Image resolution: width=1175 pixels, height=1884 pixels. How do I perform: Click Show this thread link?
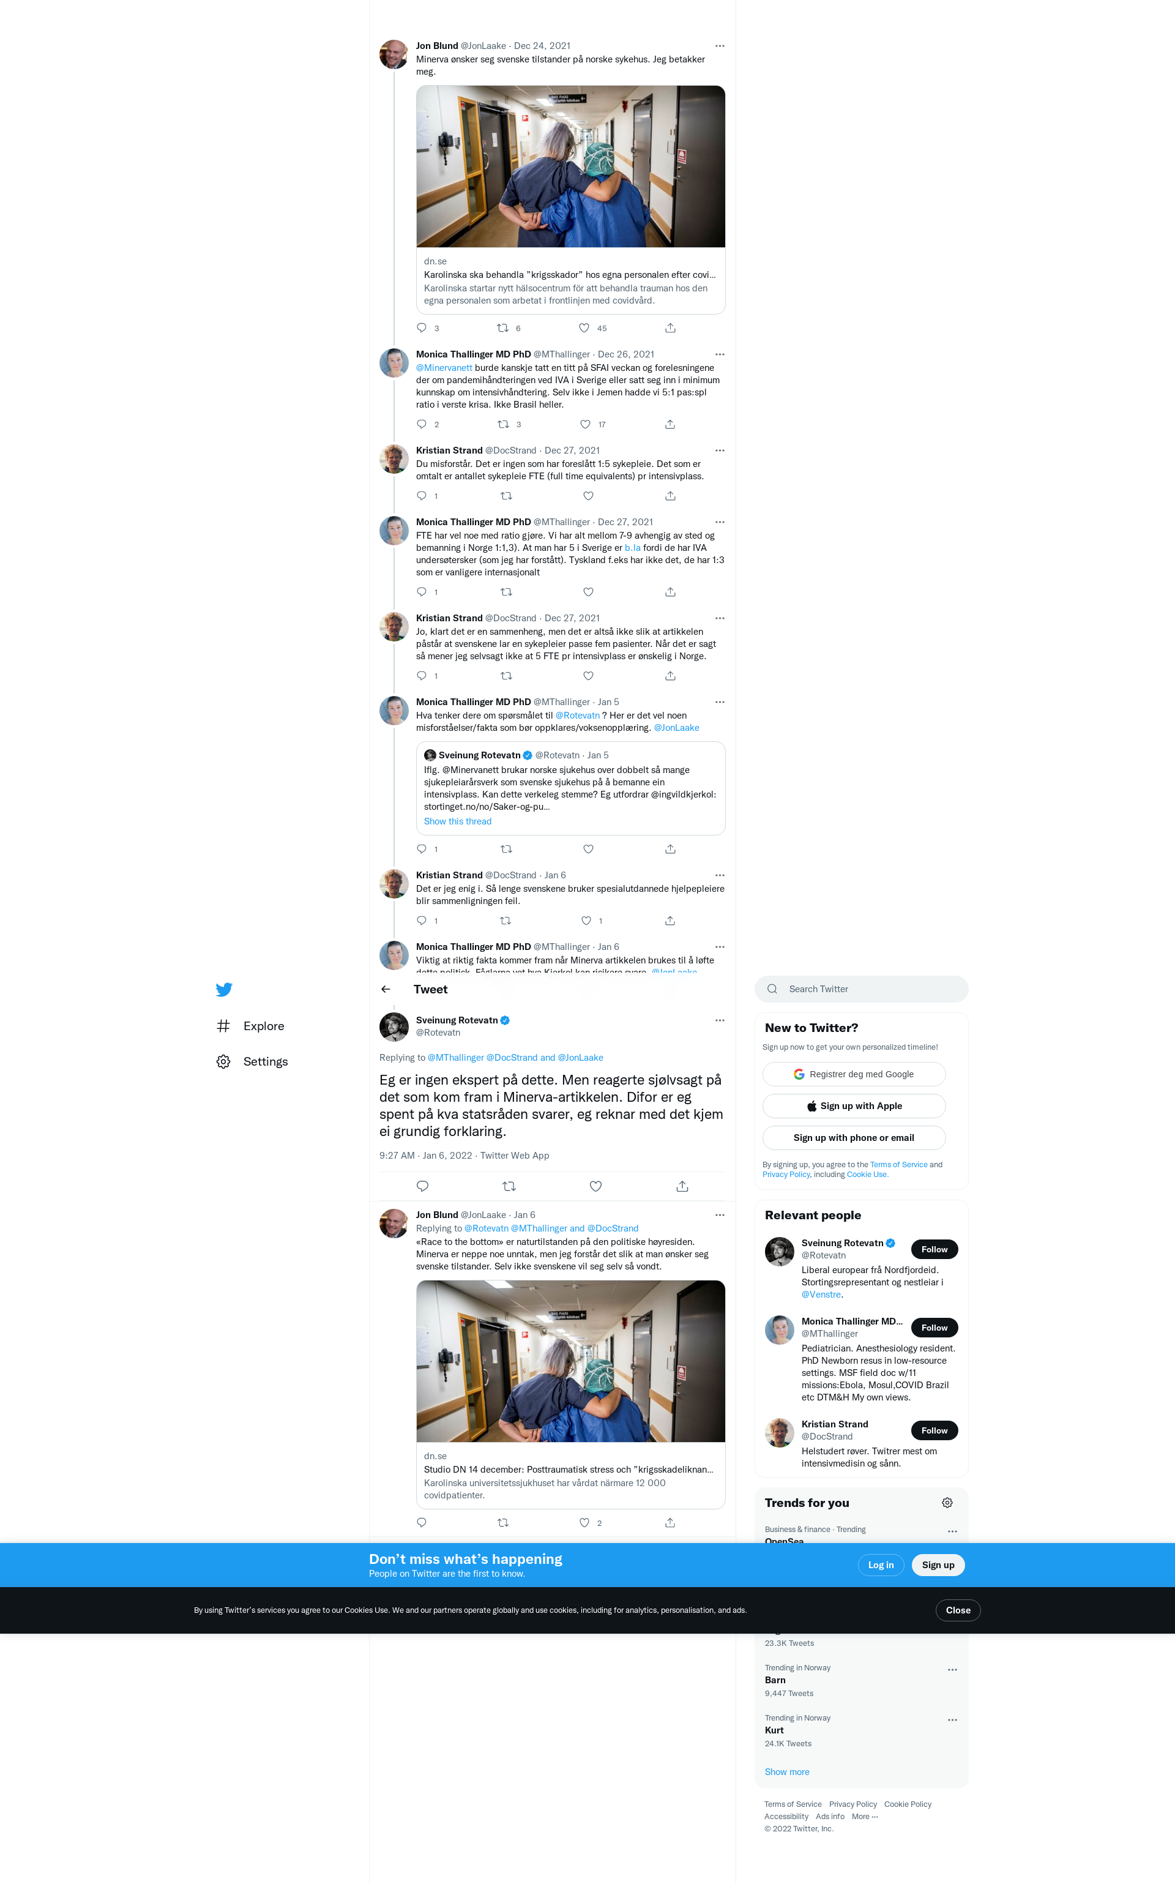point(457,821)
